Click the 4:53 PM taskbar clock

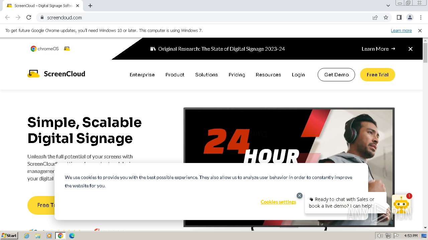coord(411,236)
